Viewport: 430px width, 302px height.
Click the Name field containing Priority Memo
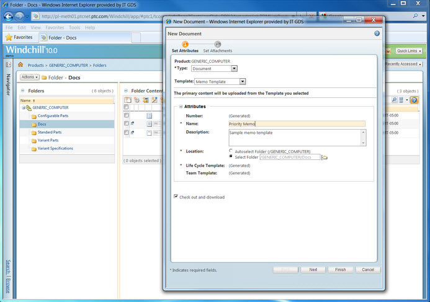[x=297, y=124]
